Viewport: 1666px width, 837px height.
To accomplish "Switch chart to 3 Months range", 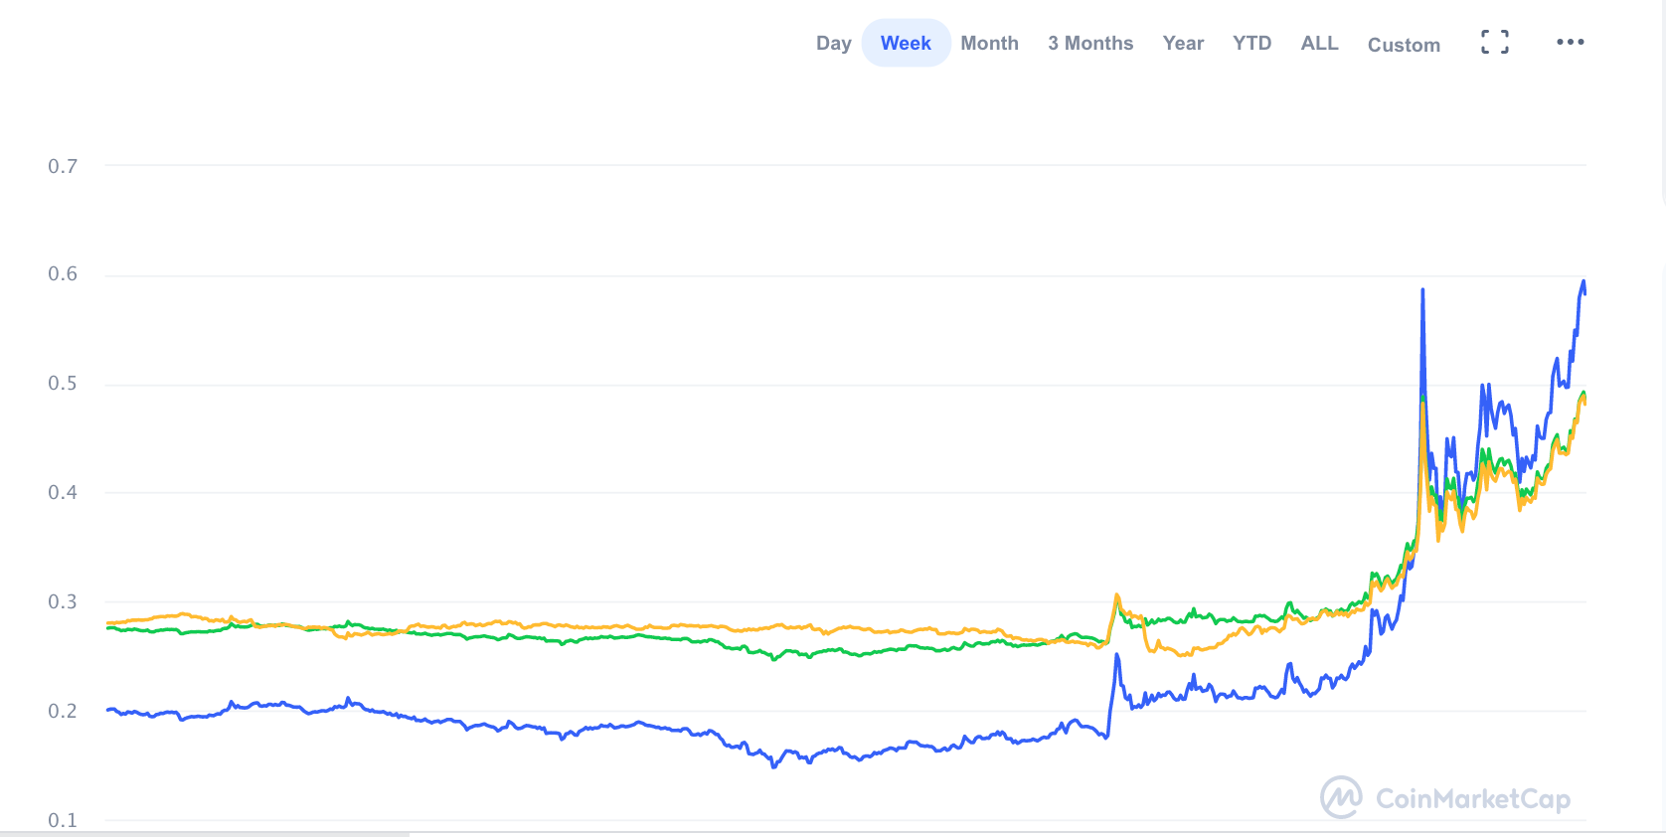I will click(x=1090, y=43).
